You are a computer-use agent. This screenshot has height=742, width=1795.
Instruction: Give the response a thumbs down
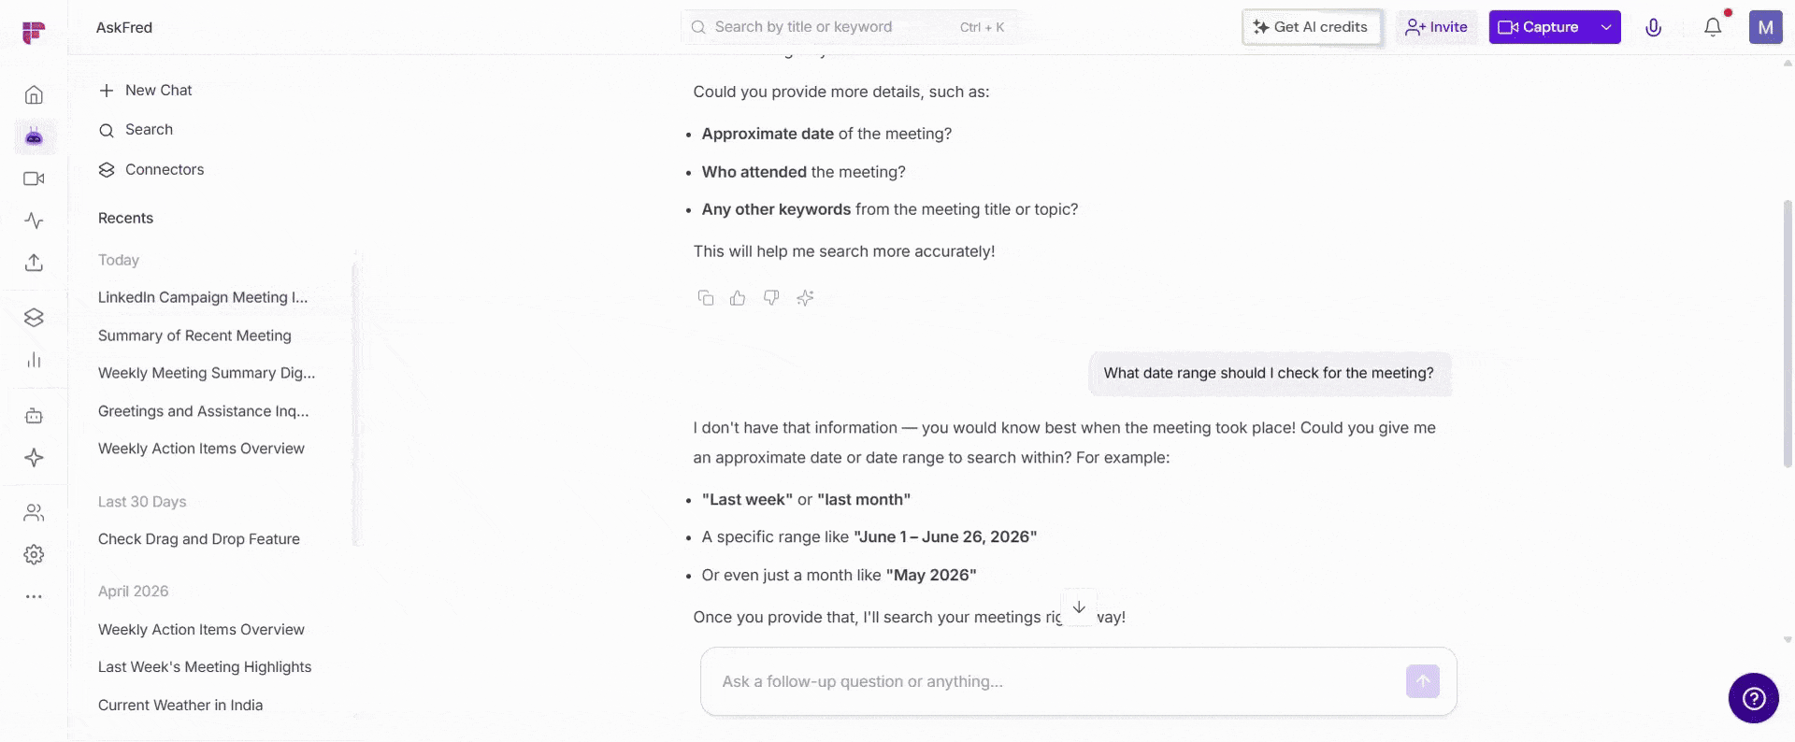[771, 298]
